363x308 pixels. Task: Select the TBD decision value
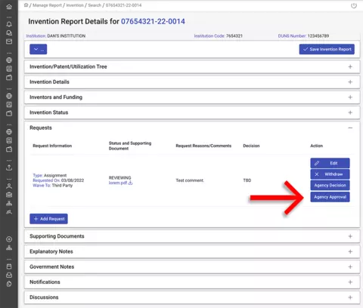point(247,180)
